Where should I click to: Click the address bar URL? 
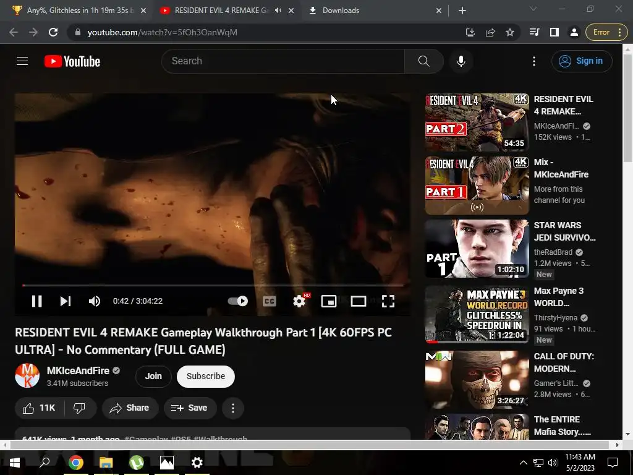(163, 32)
